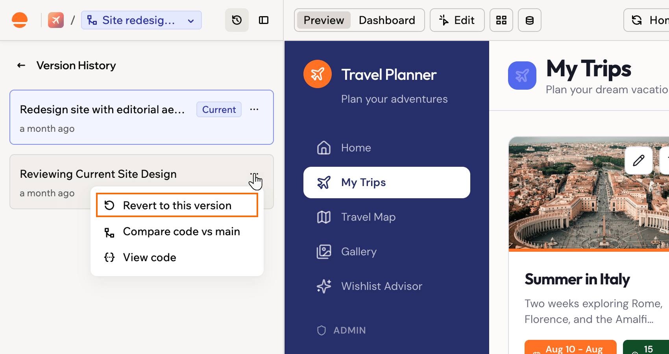Click the Travel Planner airplane logo
The image size is (669, 354).
coord(318,74)
